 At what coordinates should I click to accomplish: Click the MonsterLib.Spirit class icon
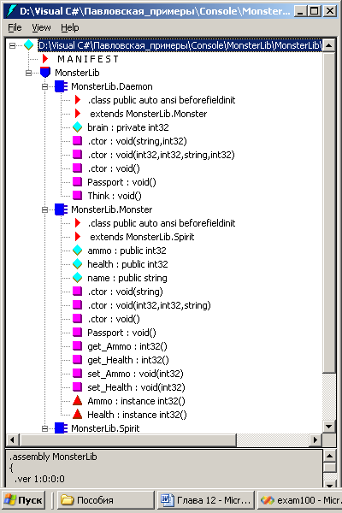pyautogui.click(x=62, y=428)
